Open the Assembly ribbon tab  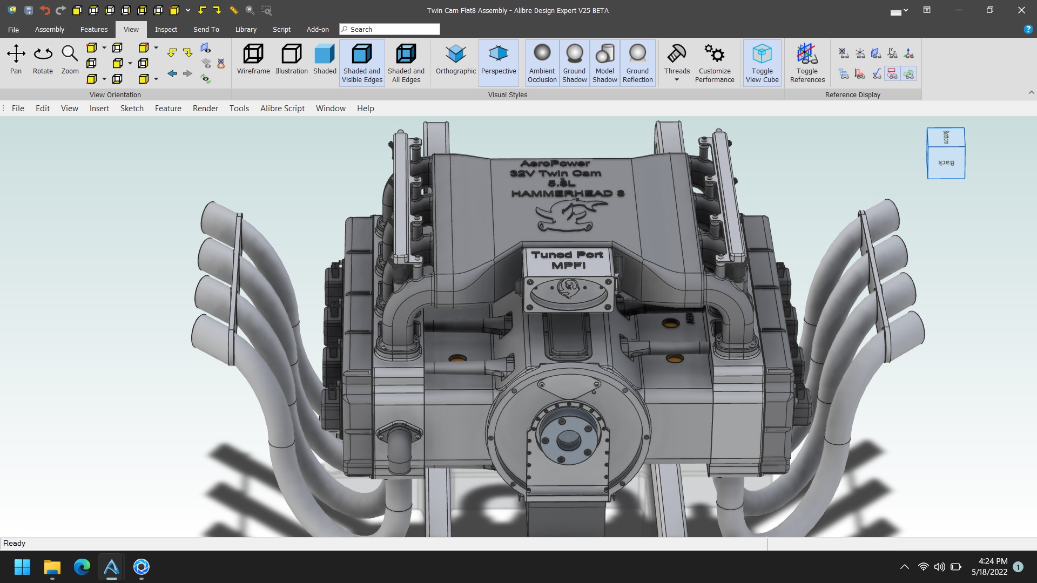tap(50, 29)
